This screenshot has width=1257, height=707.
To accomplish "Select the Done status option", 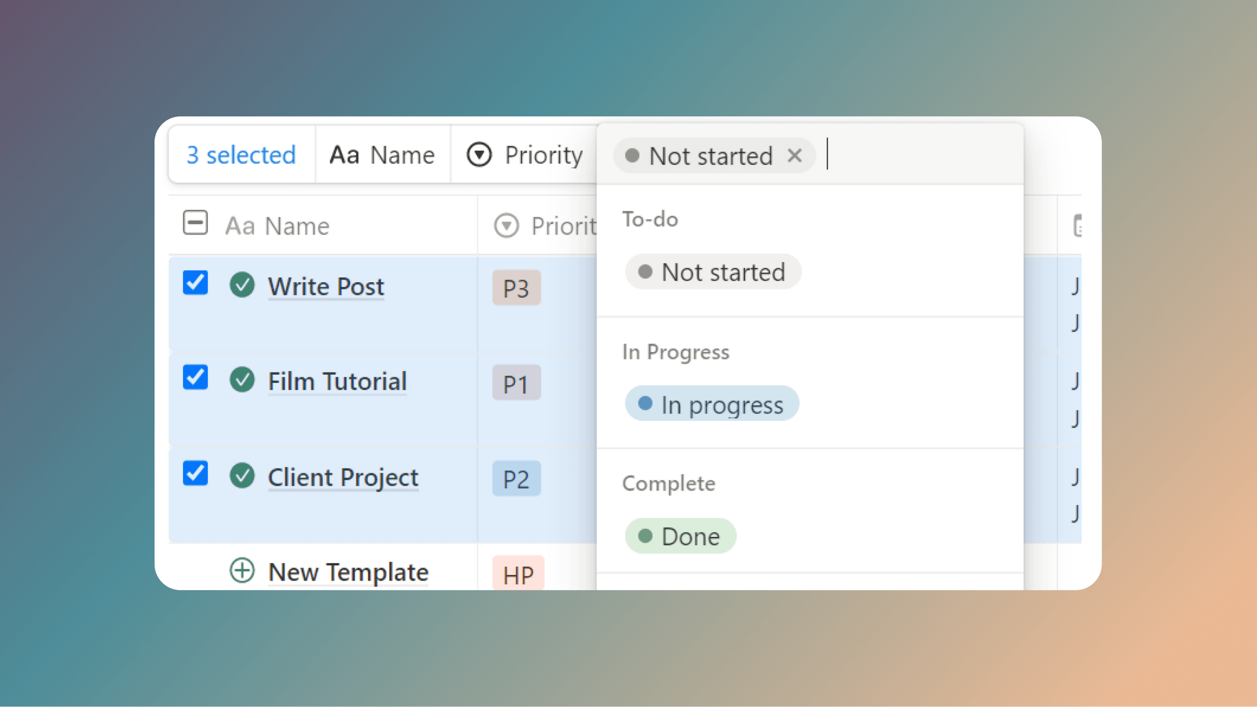I will pos(680,536).
